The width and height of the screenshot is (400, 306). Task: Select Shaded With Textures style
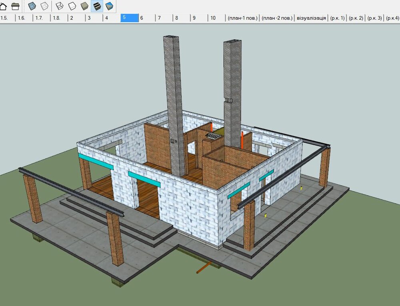pos(97,6)
